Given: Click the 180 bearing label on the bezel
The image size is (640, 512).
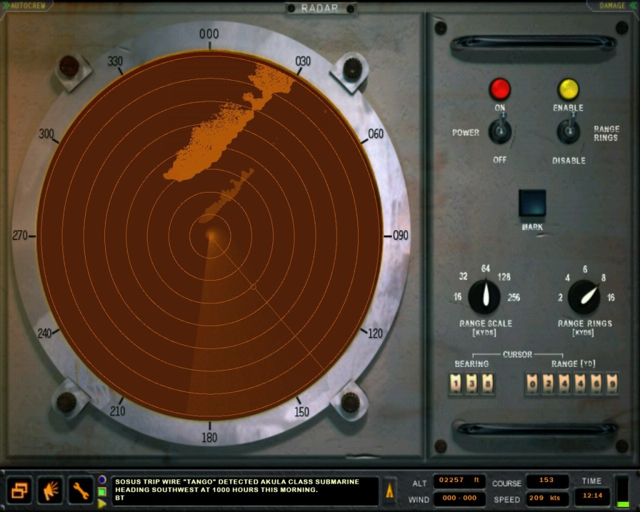Looking at the screenshot, I should point(209,438).
